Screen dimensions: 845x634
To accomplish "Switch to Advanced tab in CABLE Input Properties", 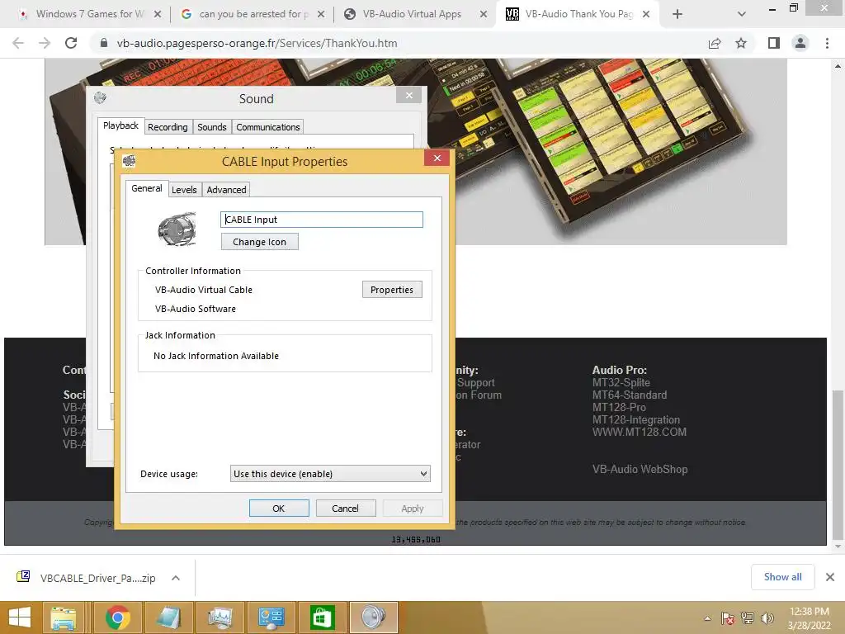I will (x=226, y=190).
